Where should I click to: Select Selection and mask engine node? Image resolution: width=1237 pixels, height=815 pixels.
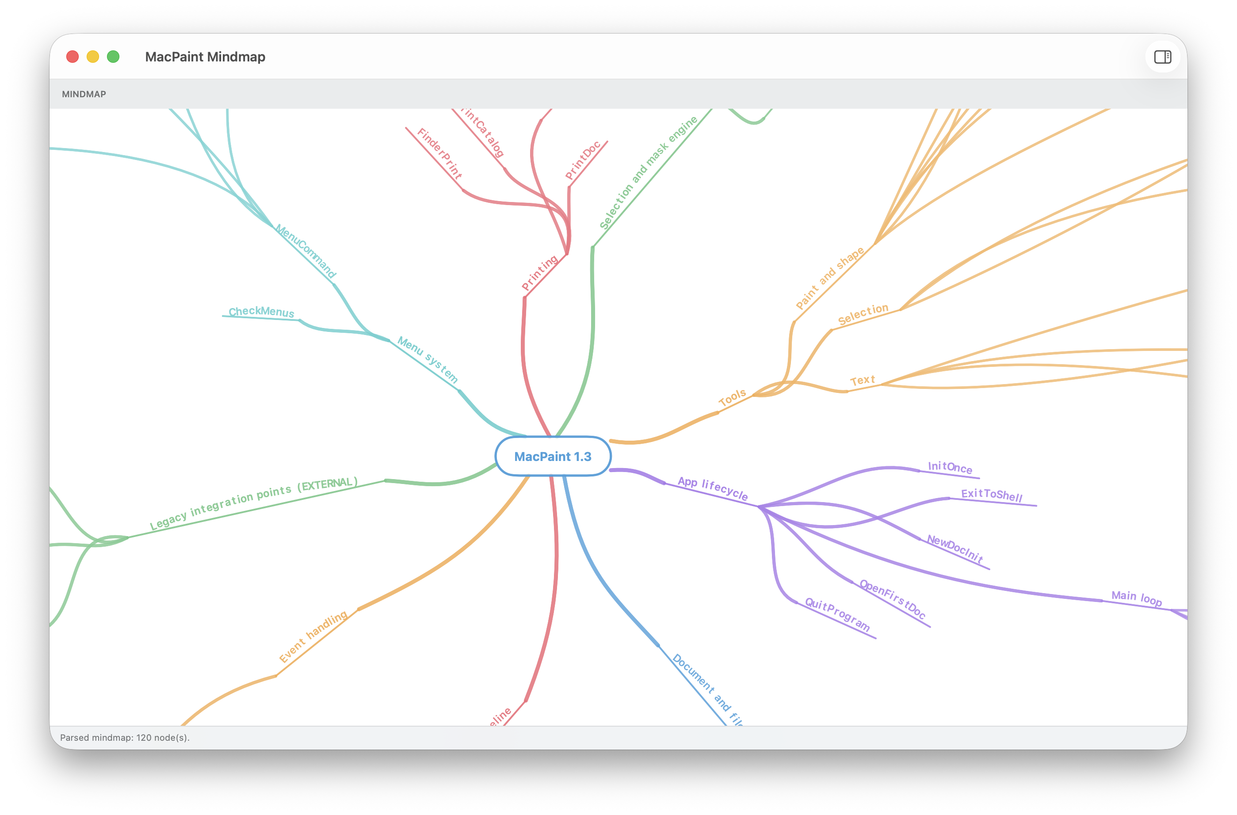pos(648,172)
